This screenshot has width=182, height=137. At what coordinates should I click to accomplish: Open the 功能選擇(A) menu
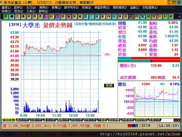pyautogui.click(x=150, y=8)
